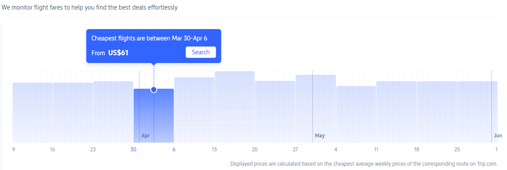This screenshot has width=507, height=170.
Task: Select the price bar for week of 23-30
Action: point(113,112)
